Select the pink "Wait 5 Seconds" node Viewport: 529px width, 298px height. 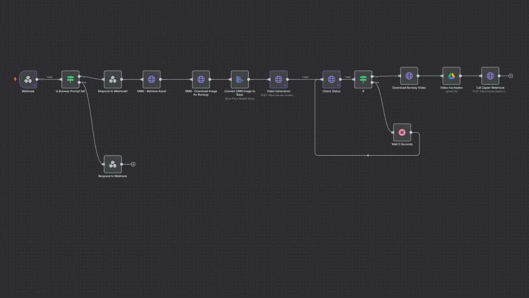402,132
